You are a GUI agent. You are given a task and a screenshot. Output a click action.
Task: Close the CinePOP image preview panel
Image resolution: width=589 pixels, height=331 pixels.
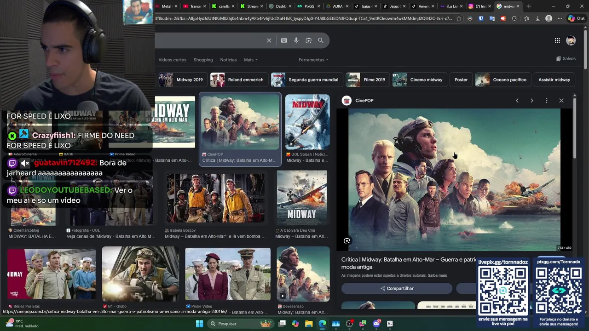pos(561,101)
